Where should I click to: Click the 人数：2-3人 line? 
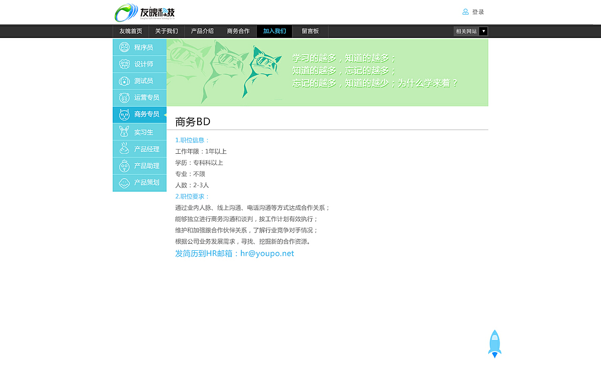192,185
